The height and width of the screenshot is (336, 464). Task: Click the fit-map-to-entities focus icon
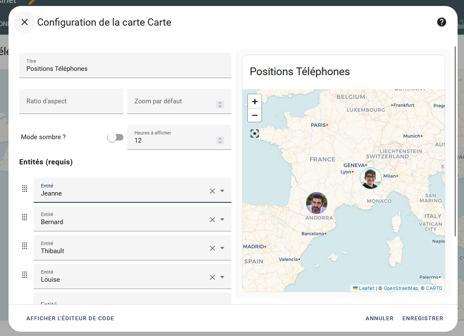pos(254,134)
